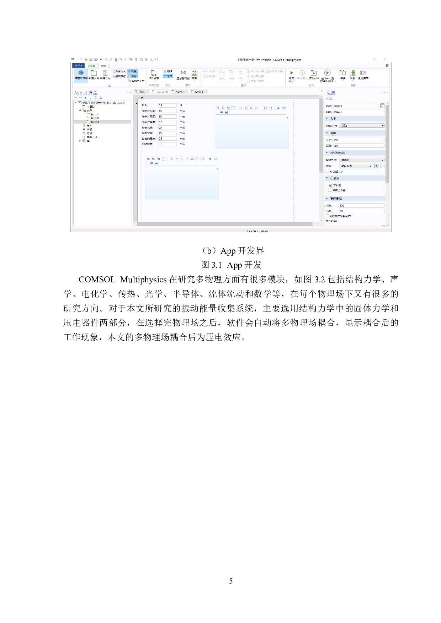Click the 新建表单 (New Form) ribbon icon
Viewport: 441px width, 623px height.
coord(94,73)
